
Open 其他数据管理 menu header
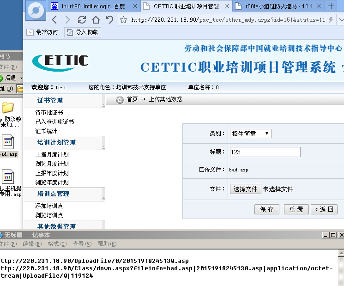[x=56, y=226]
